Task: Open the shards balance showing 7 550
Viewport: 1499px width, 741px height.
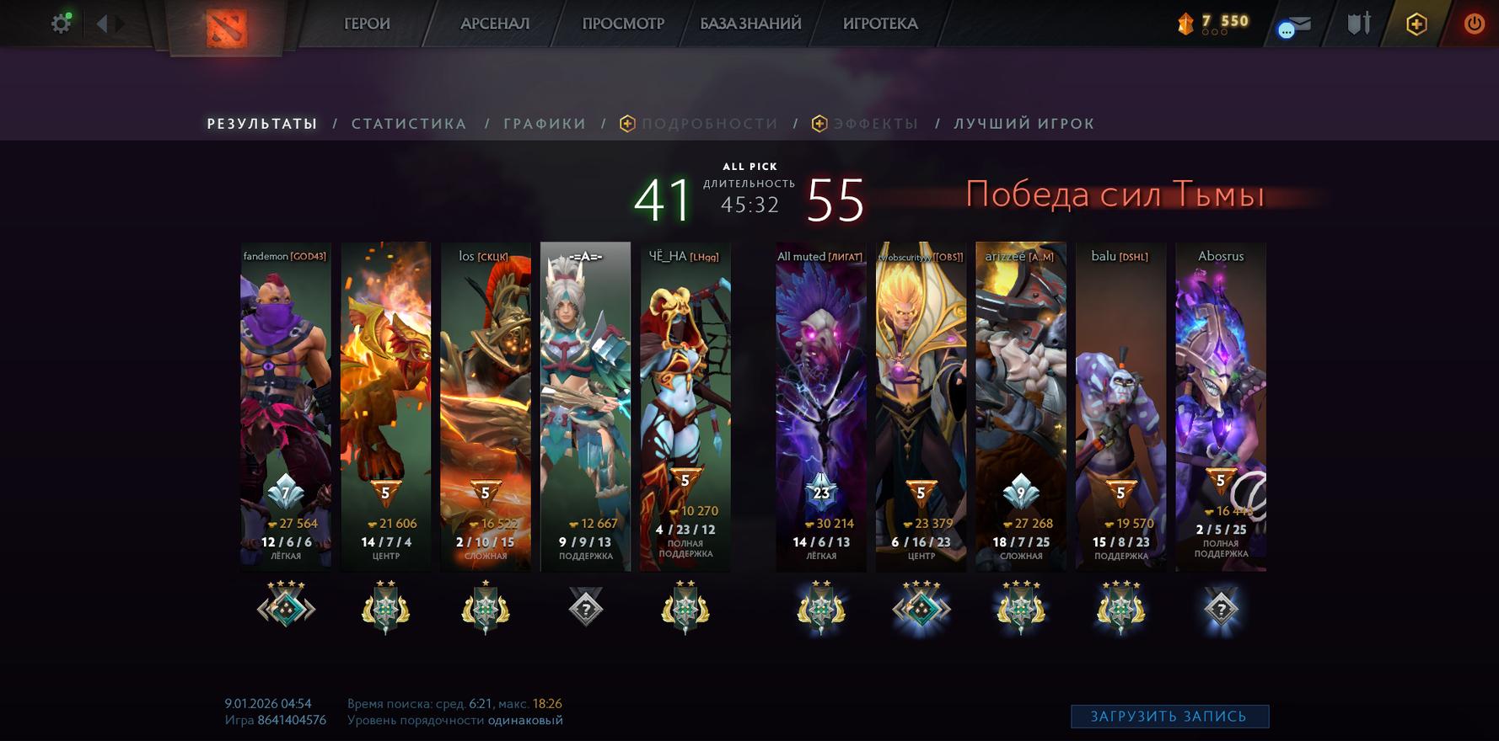Action: (1213, 24)
